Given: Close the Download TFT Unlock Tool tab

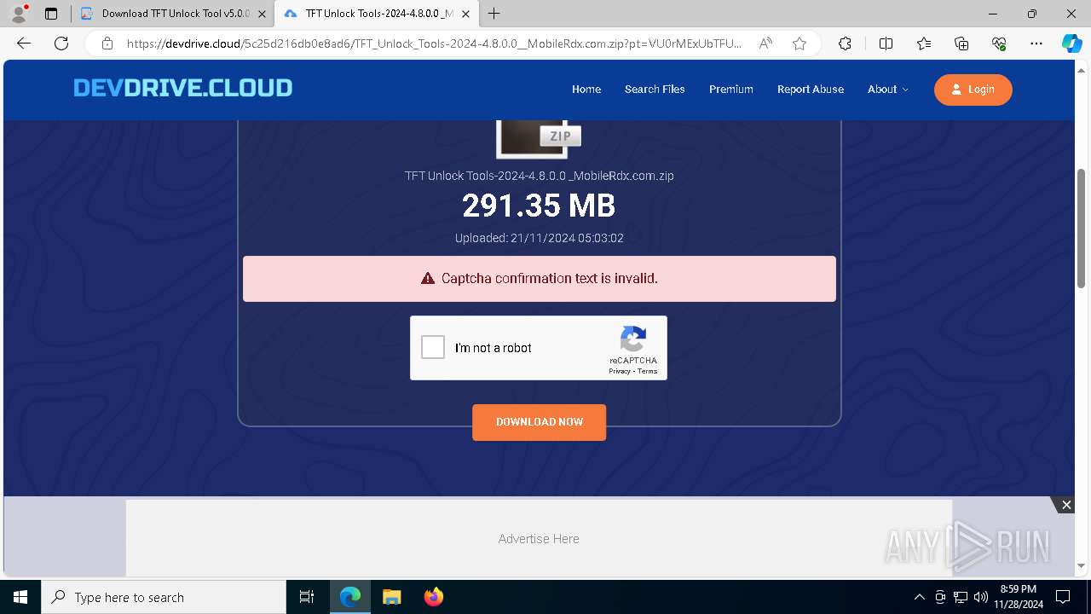Looking at the screenshot, I should (x=263, y=14).
